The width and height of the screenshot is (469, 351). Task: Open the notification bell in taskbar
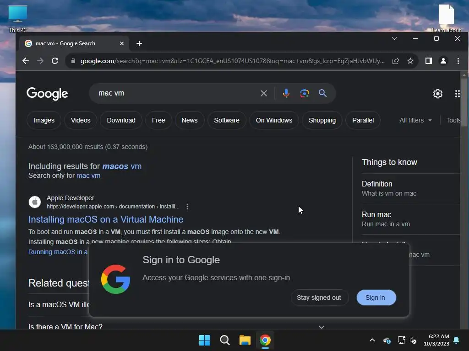(x=457, y=340)
